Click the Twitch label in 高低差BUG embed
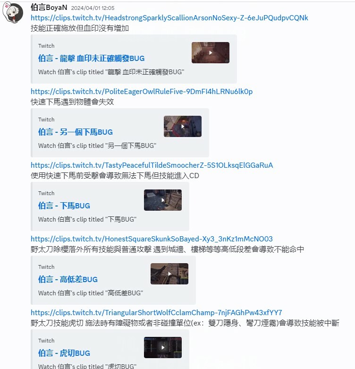The image size is (355, 369). (46, 266)
